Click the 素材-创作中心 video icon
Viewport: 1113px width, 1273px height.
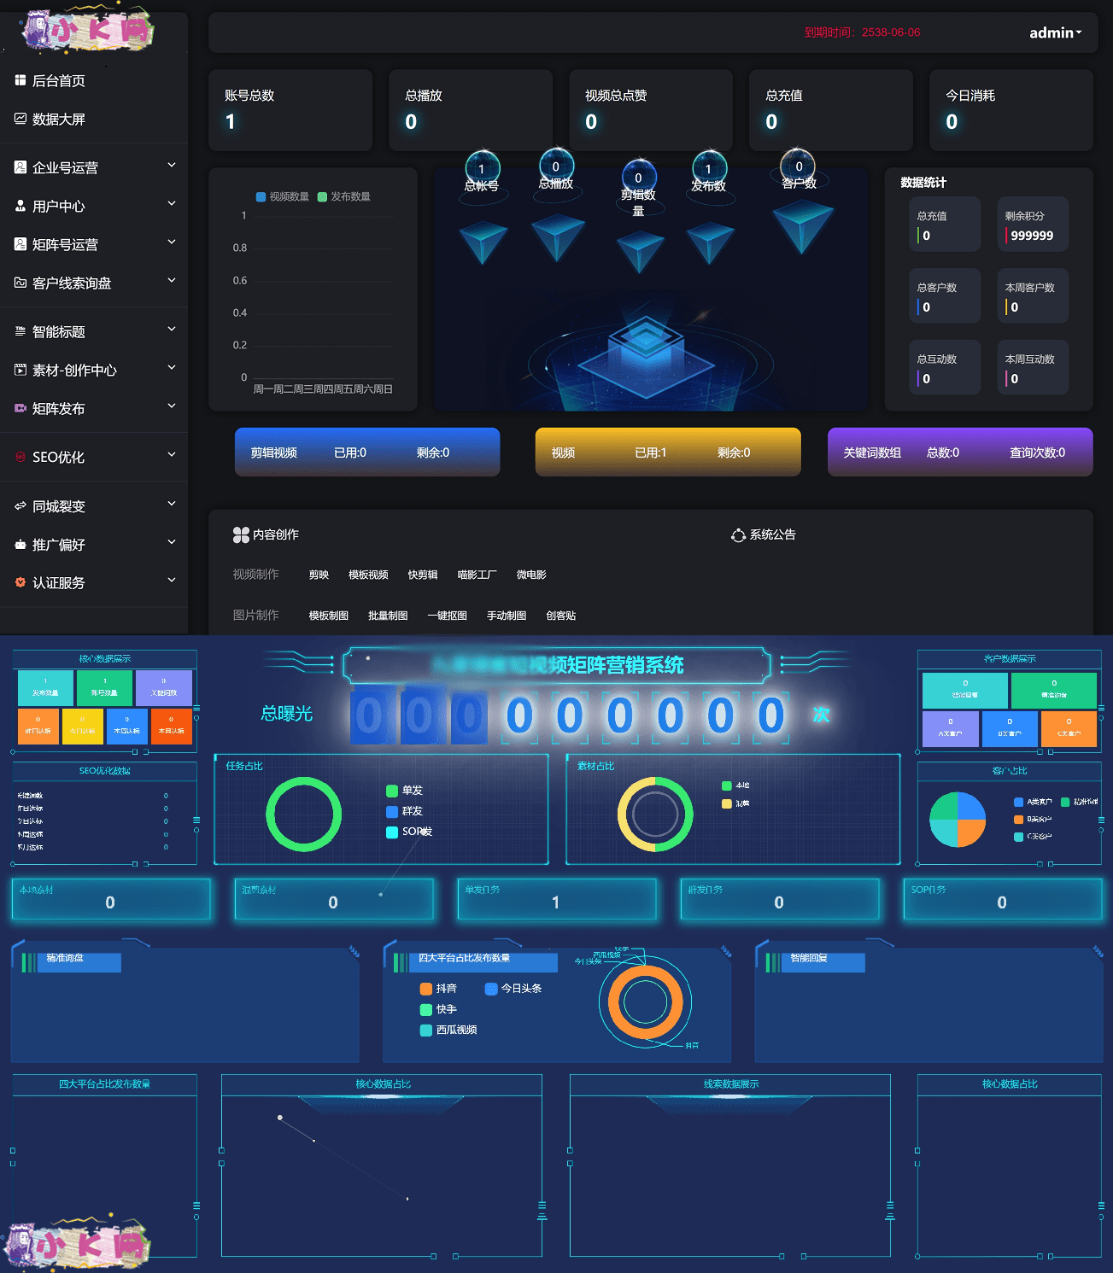21,370
